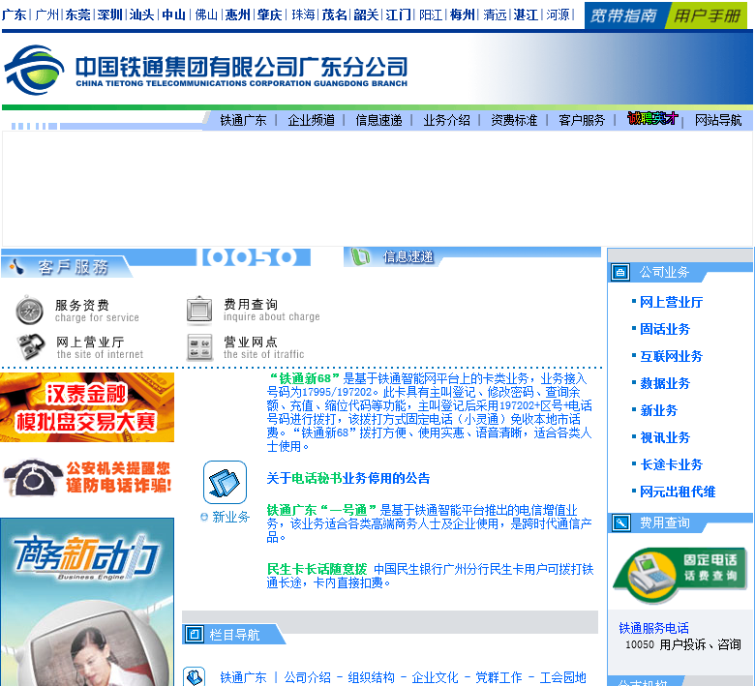Open the 公安机关提醒您谨防电话诈骗 banner
The height and width of the screenshot is (686, 755).
click(x=87, y=477)
